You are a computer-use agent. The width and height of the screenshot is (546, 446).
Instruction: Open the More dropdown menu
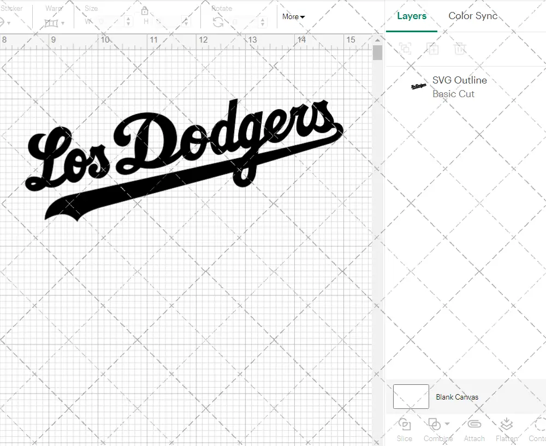point(293,17)
